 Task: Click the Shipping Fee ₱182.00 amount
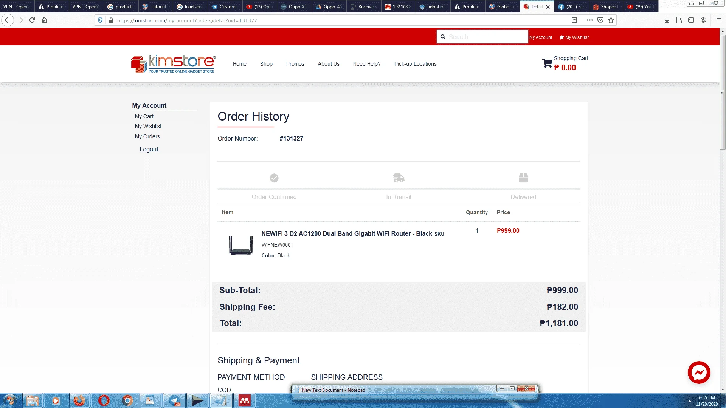(562, 307)
